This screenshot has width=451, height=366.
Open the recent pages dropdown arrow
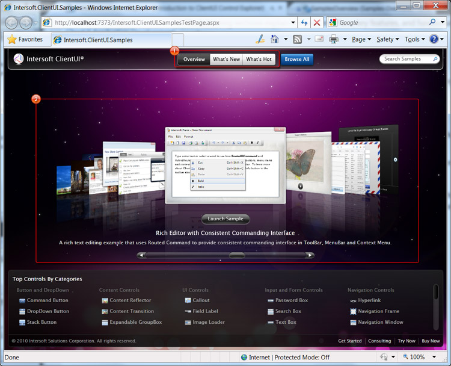[35, 23]
